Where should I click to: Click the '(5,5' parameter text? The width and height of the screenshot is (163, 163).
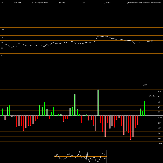point(84,3)
